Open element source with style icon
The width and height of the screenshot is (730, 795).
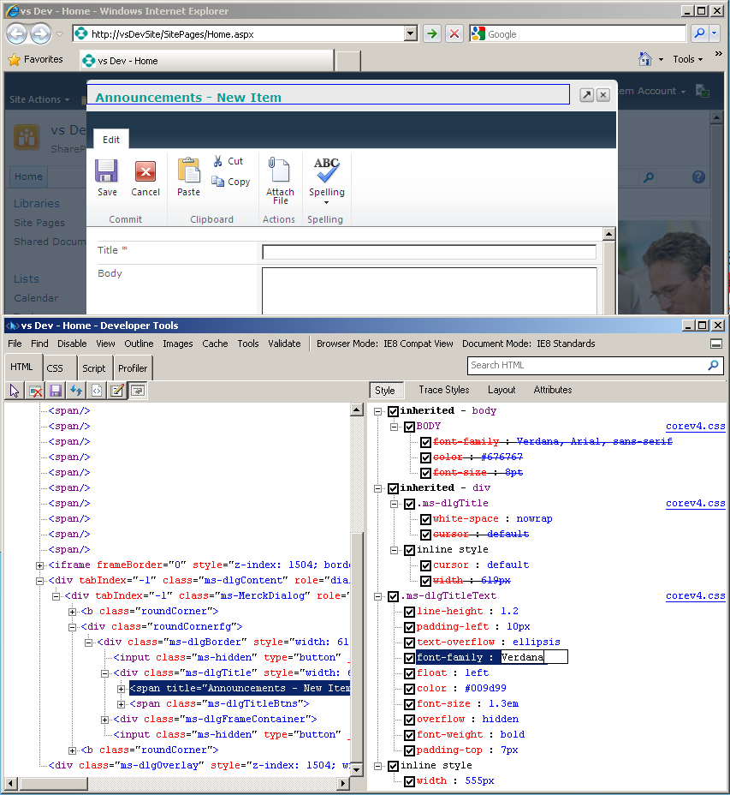pos(96,391)
